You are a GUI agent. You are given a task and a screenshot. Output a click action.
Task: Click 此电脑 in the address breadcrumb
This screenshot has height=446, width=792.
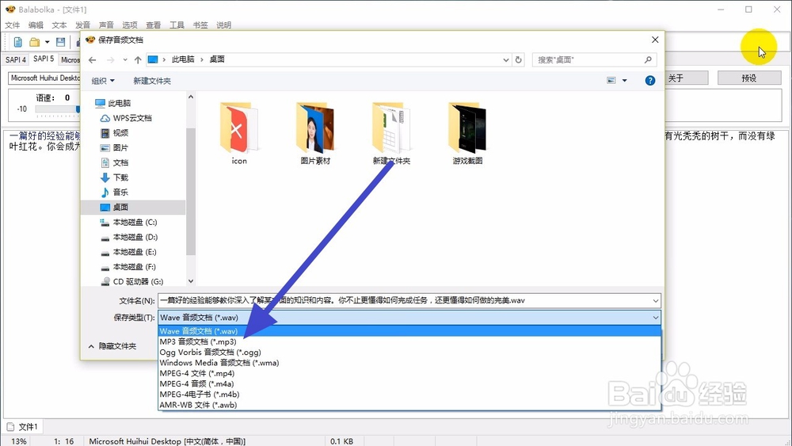point(183,59)
